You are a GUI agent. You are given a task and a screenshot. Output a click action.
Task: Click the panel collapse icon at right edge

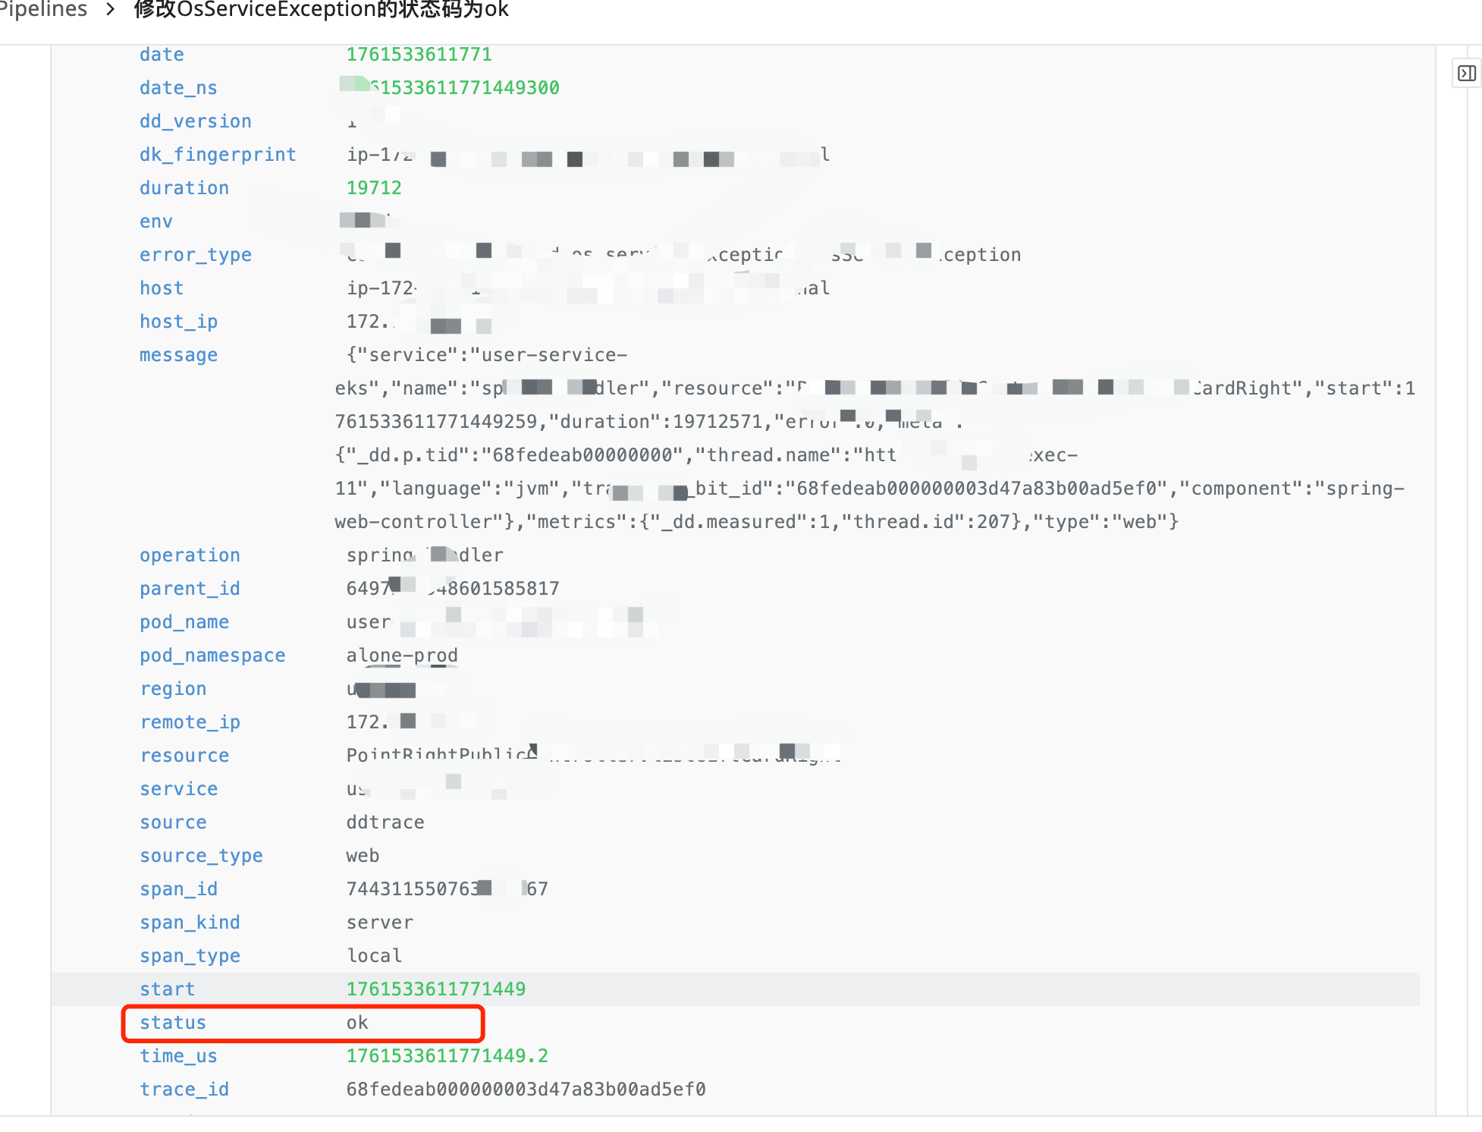pos(1467,74)
